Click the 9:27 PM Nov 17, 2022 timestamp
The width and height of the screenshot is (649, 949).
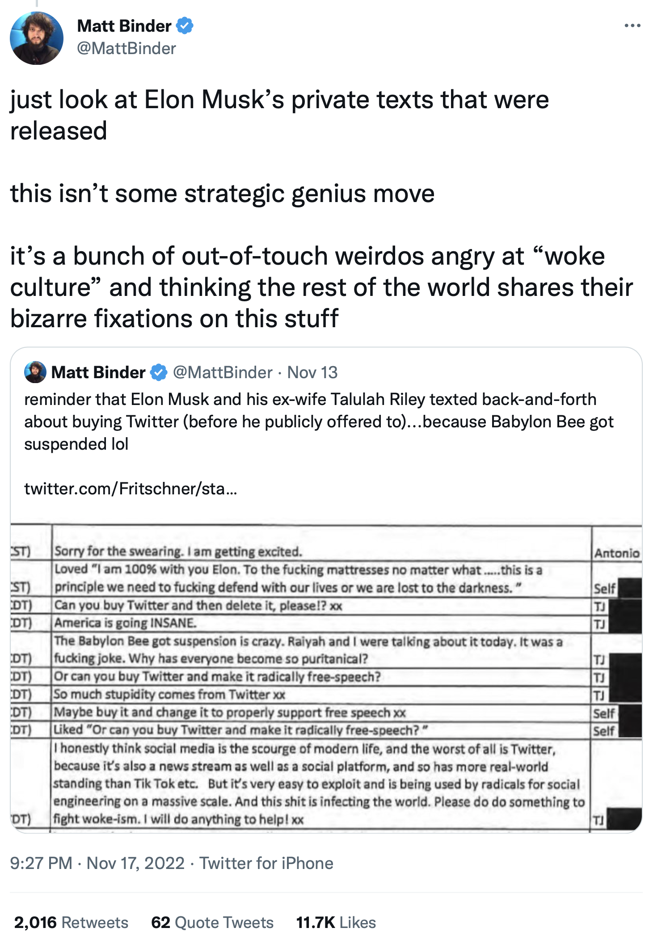[x=97, y=863]
